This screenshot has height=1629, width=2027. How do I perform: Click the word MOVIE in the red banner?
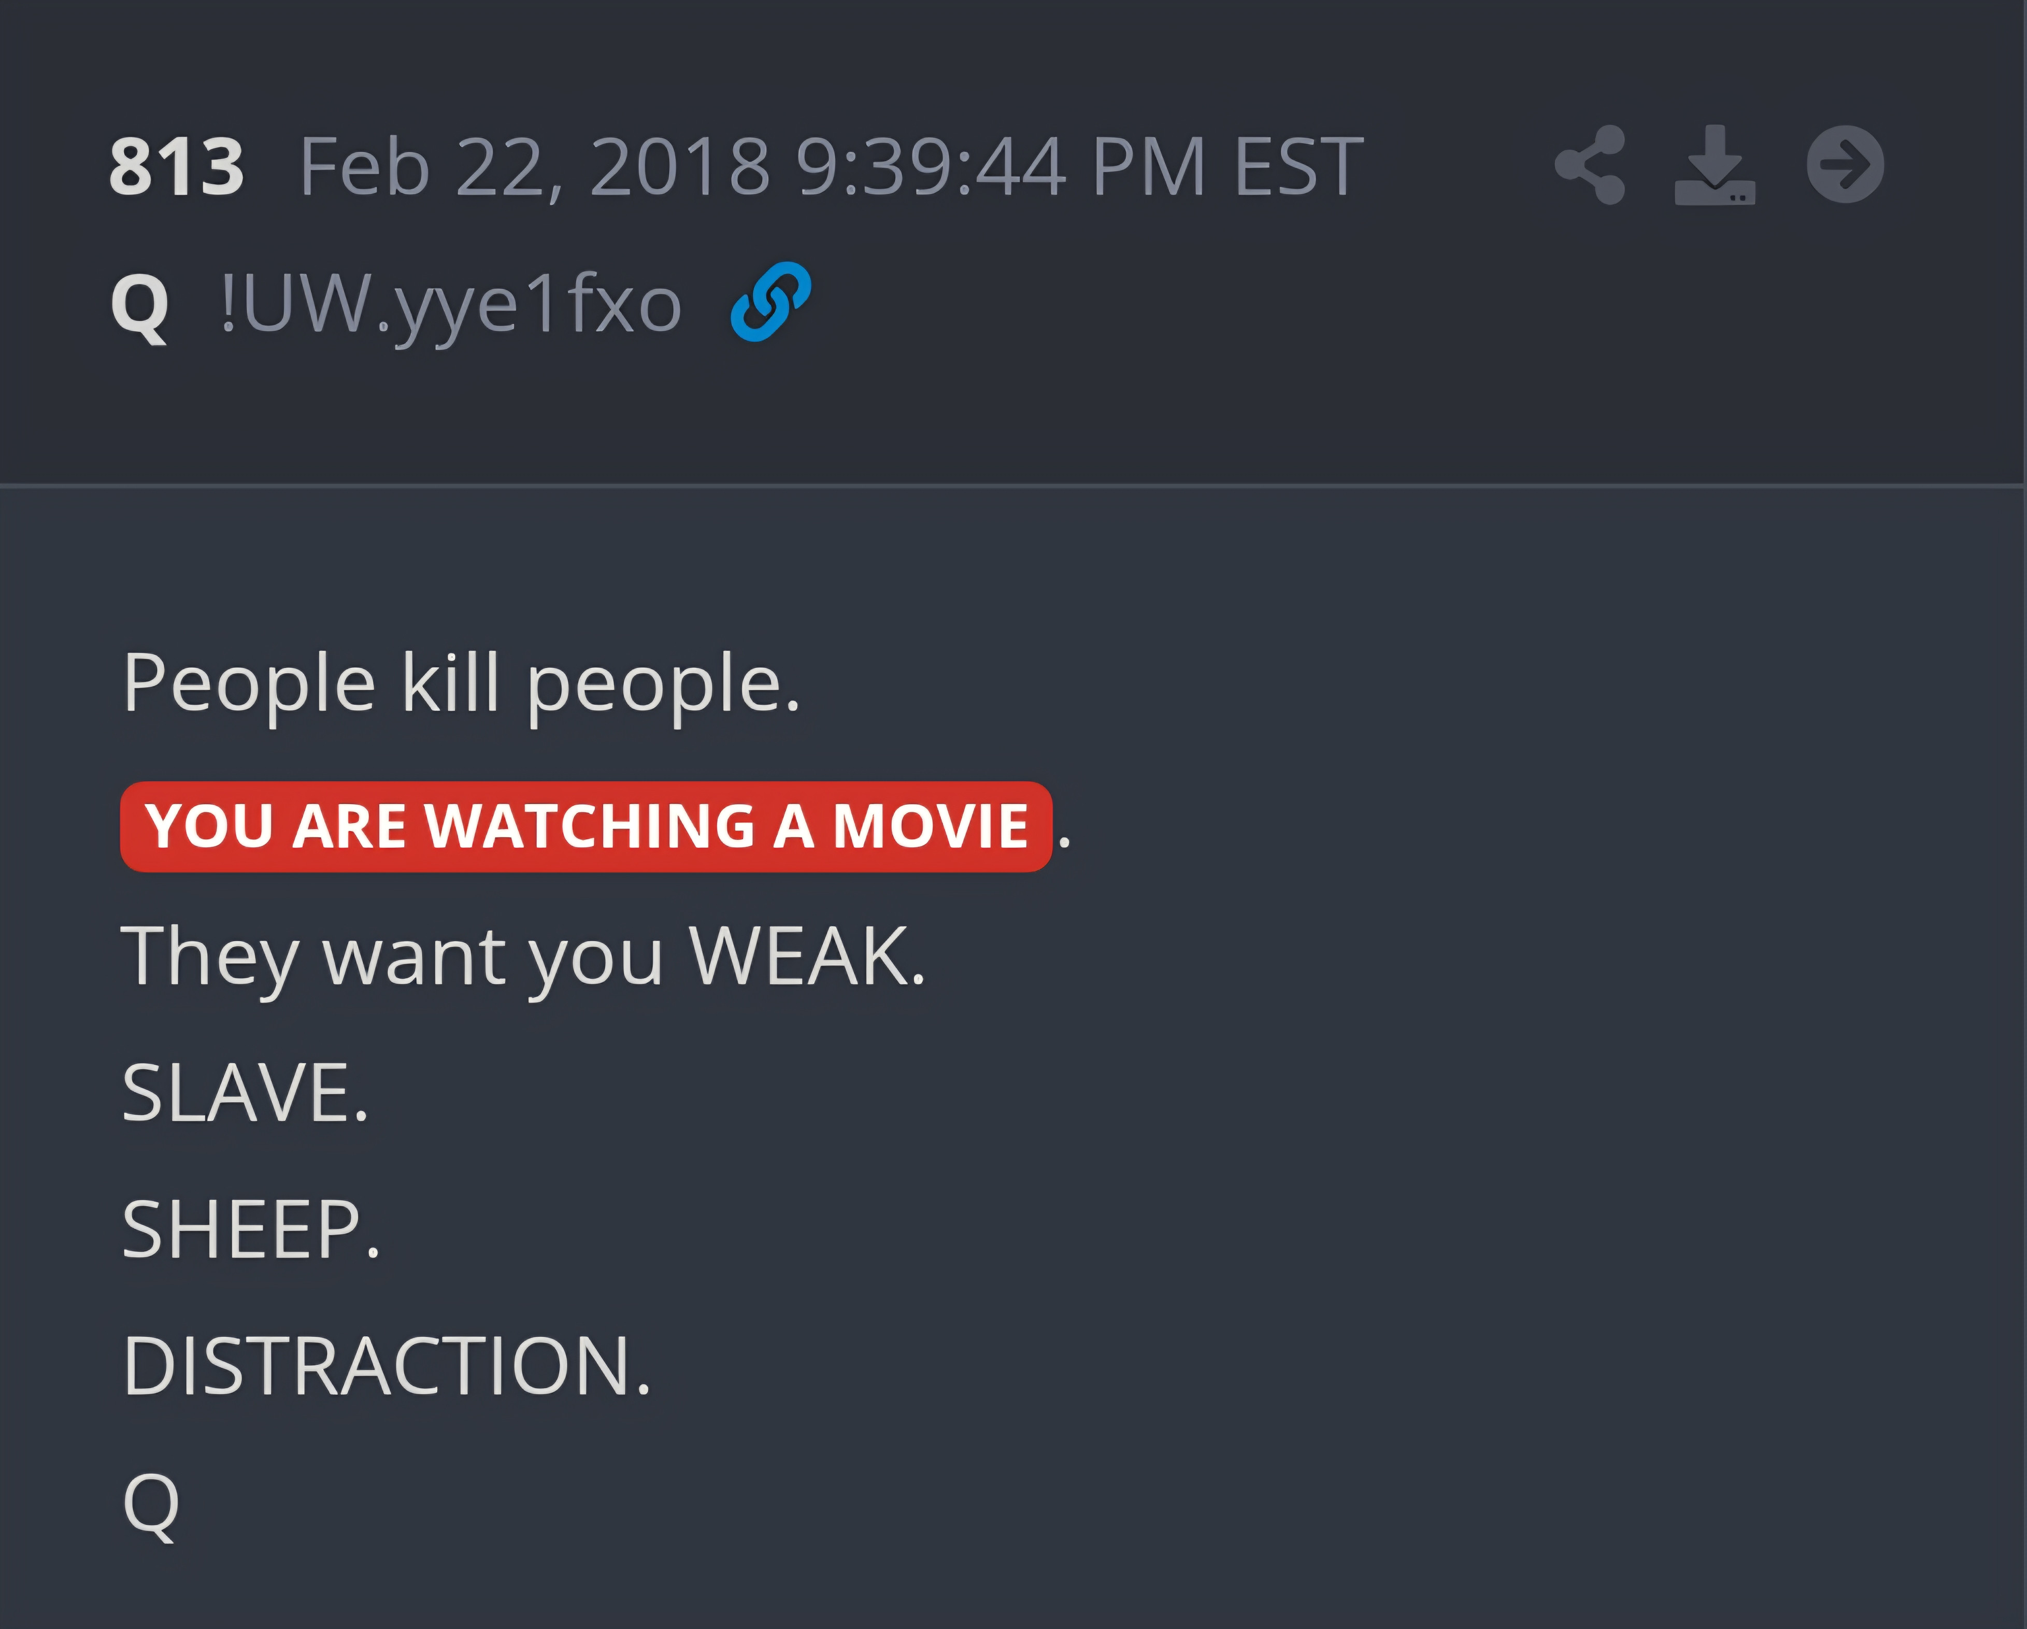pos(931,826)
